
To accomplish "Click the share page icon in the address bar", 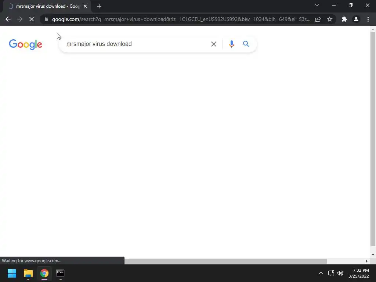I will coord(318,19).
